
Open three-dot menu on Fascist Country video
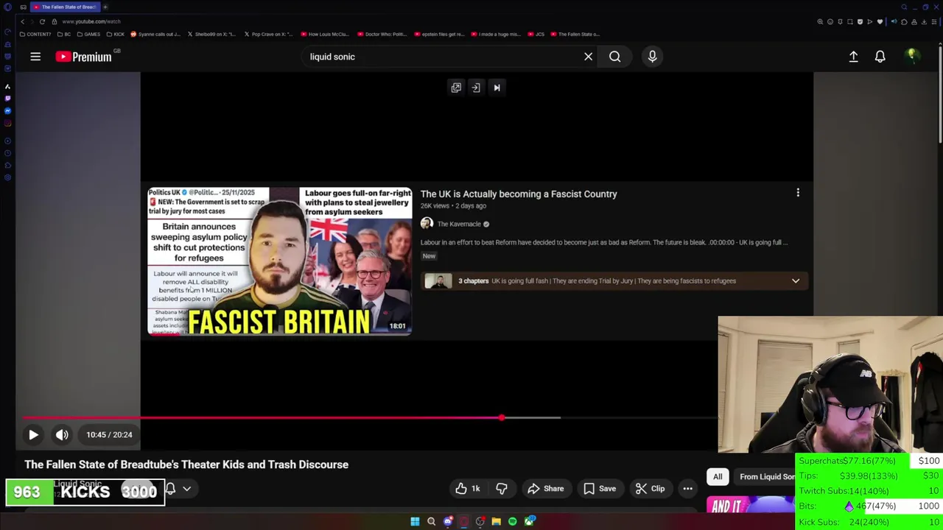[797, 193]
